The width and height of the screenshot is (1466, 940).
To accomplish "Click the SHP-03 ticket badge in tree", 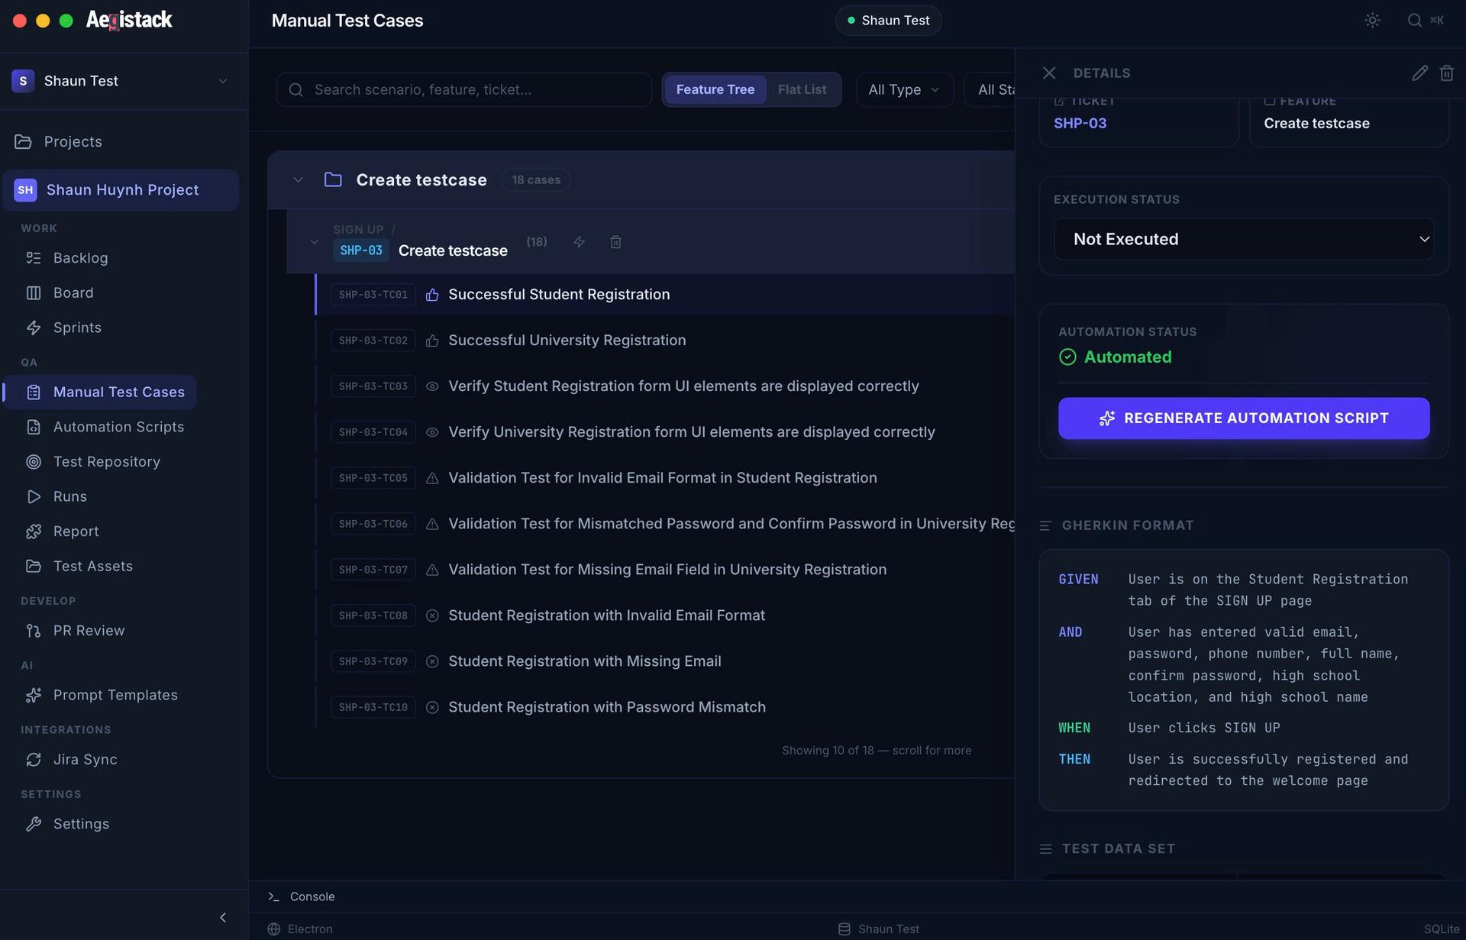I will point(360,250).
